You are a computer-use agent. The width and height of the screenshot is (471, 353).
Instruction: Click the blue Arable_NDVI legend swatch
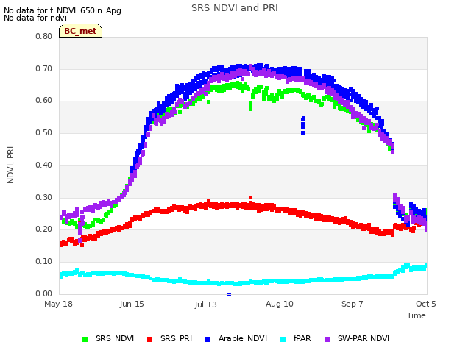[x=208, y=339]
